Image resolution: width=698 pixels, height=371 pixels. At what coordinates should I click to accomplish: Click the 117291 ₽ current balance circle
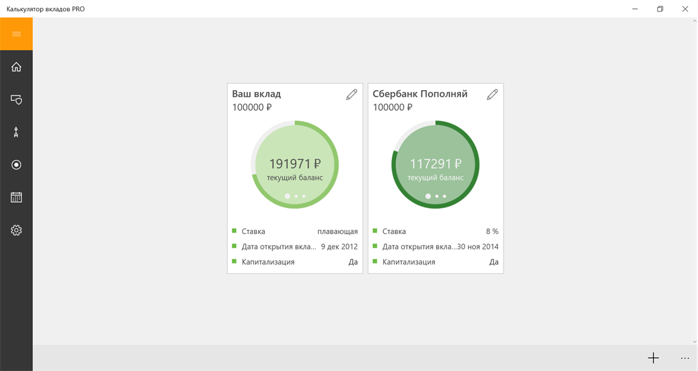click(435, 164)
